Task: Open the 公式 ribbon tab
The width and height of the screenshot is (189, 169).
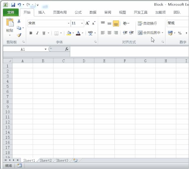Action: 78,12
